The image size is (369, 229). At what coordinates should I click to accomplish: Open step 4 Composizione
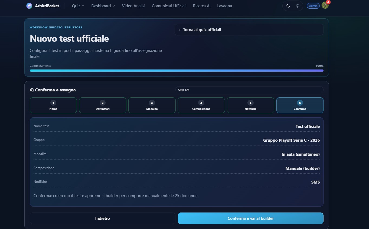[x=201, y=105]
